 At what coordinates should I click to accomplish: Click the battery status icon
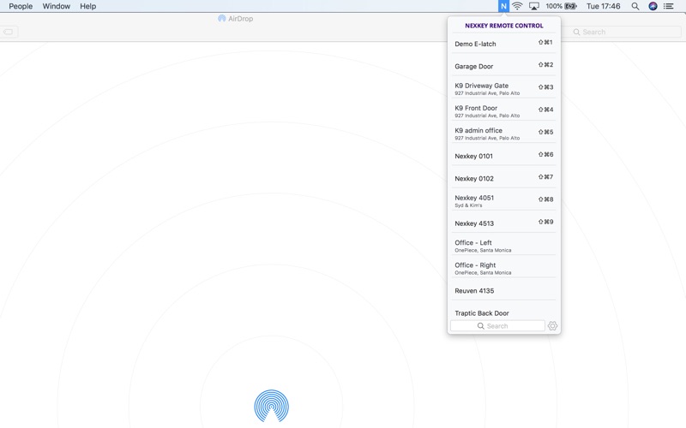pos(570,6)
